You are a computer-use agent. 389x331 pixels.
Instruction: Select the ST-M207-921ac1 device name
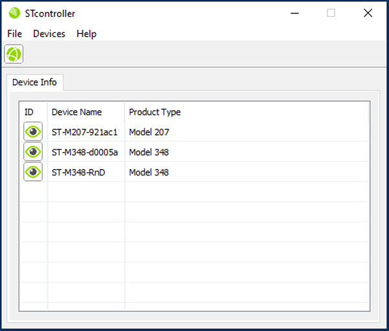pos(84,132)
